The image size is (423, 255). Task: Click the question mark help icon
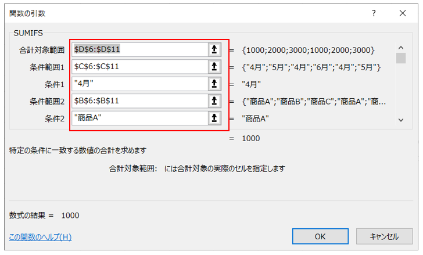pos(365,13)
